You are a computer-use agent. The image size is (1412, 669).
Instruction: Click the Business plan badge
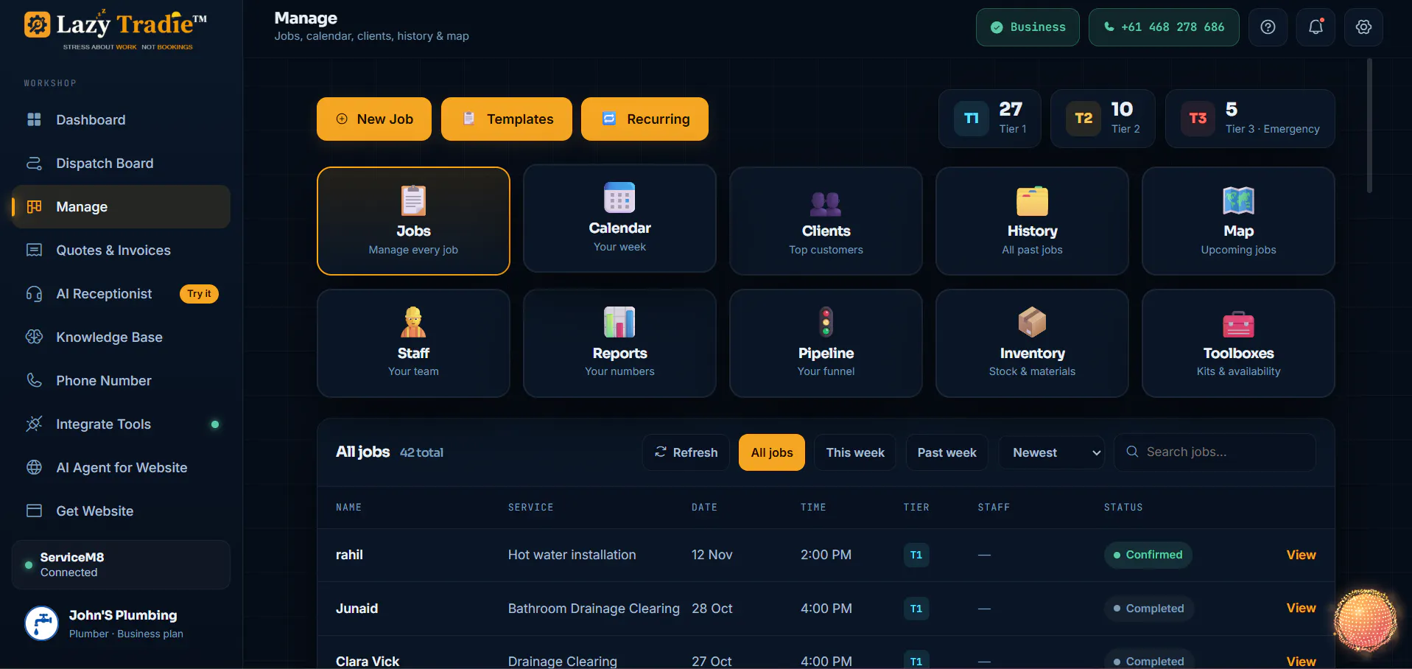click(1028, 27)
